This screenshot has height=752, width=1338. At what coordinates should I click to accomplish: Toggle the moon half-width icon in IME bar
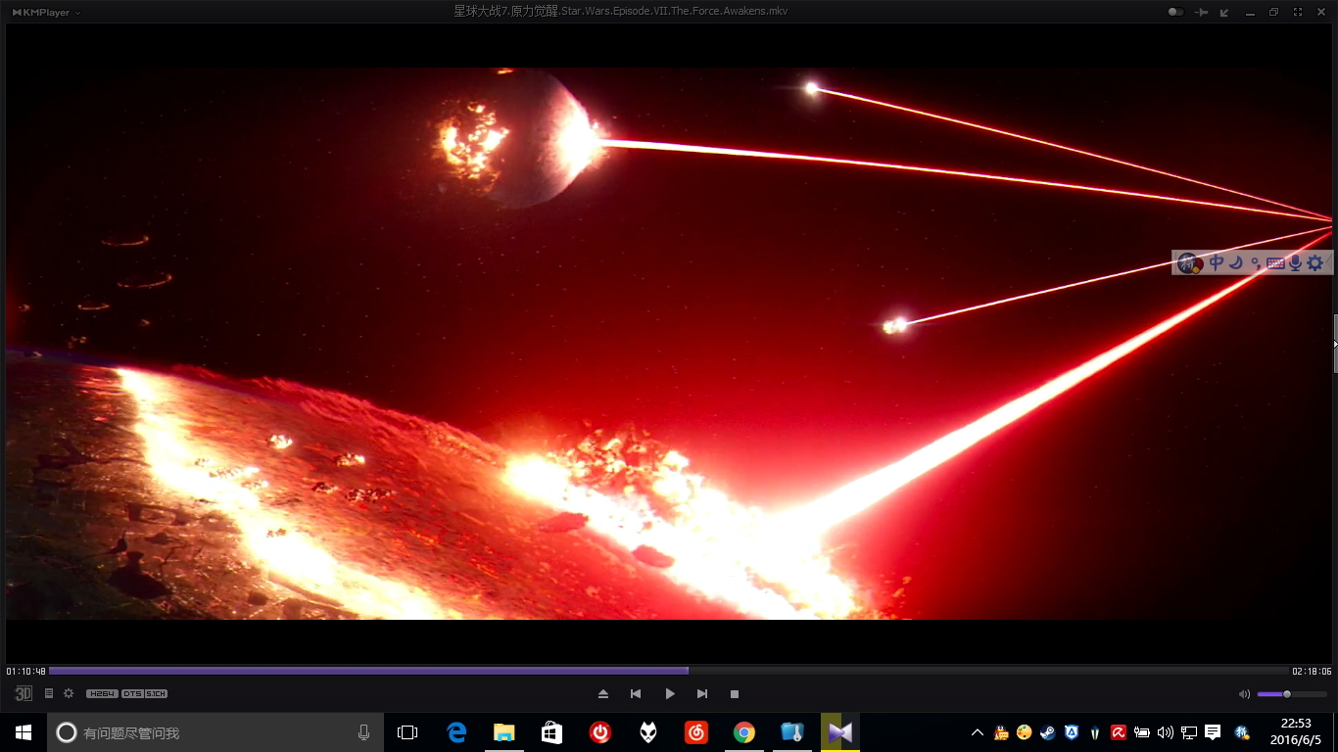coord(1236,262)
